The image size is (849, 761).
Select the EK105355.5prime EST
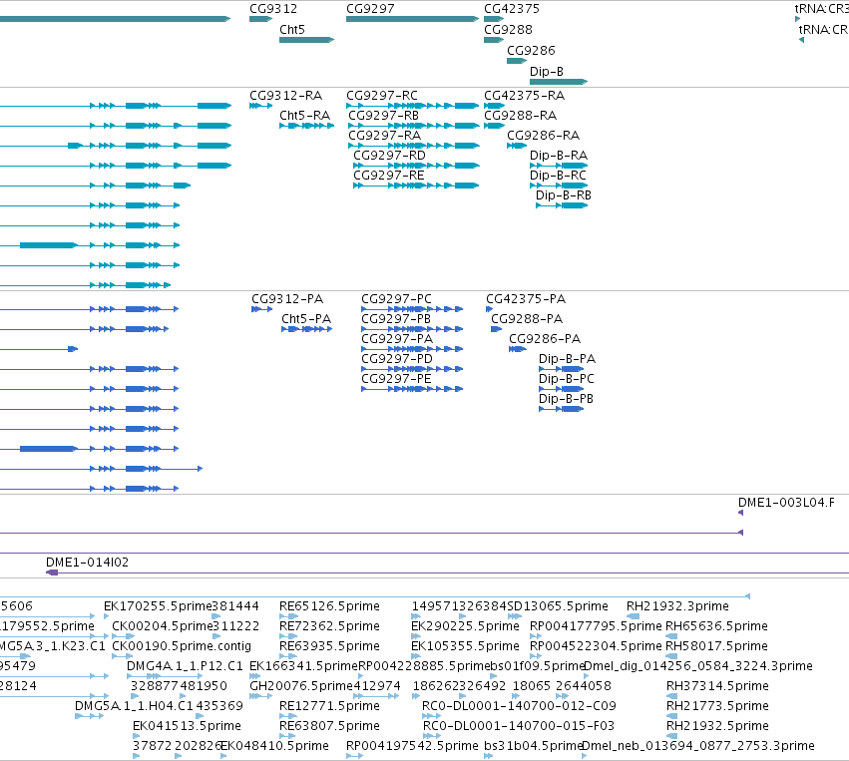[x=415, y=656]
